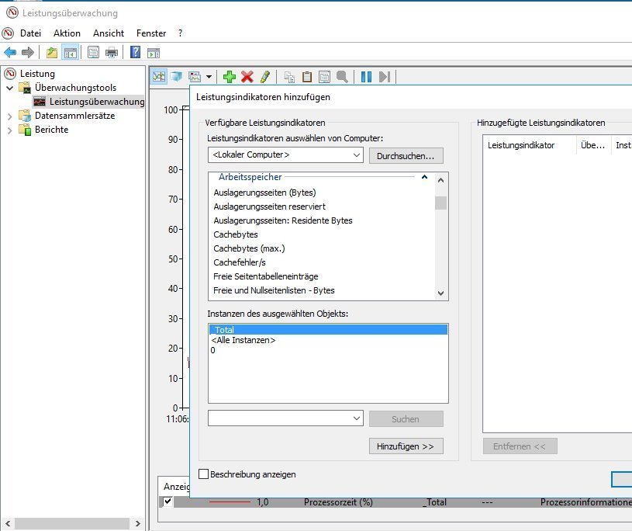
Task: Click the Durchsuchen... button
Action: click(406, 156)
